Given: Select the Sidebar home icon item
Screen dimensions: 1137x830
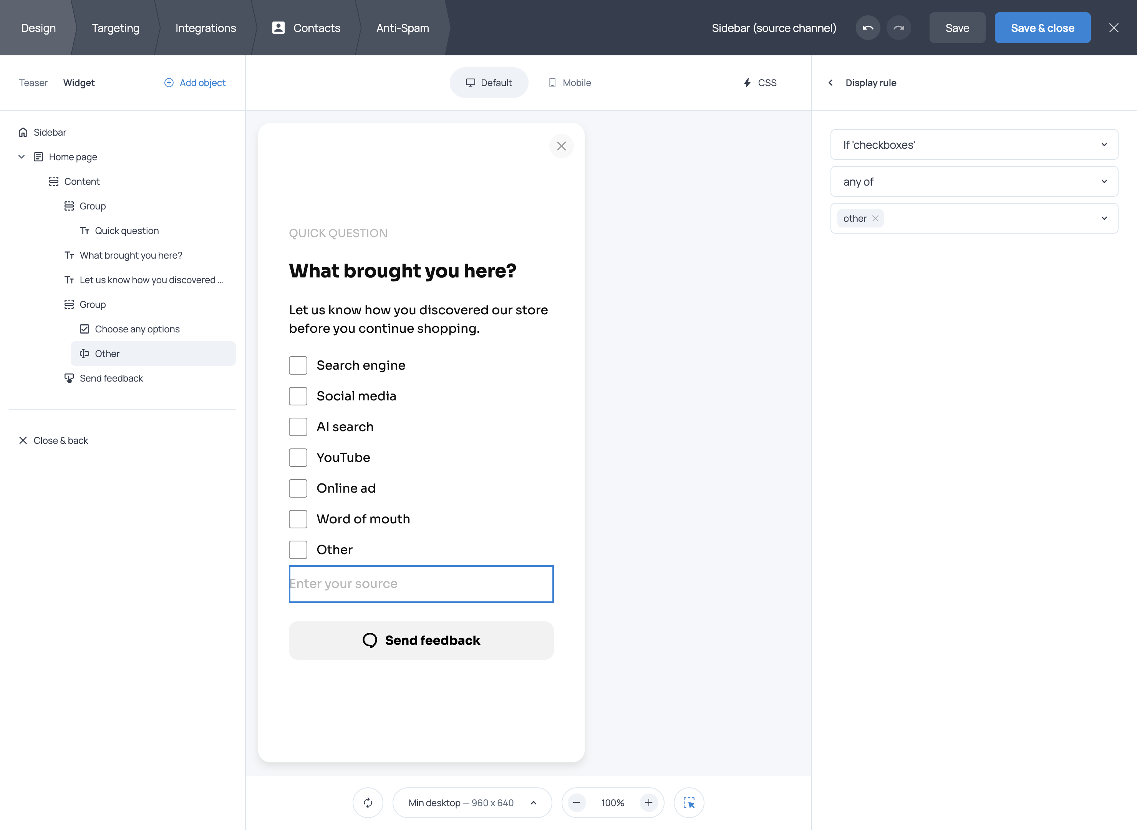Looking at the screenshot, I should click(x=42, y=133).
